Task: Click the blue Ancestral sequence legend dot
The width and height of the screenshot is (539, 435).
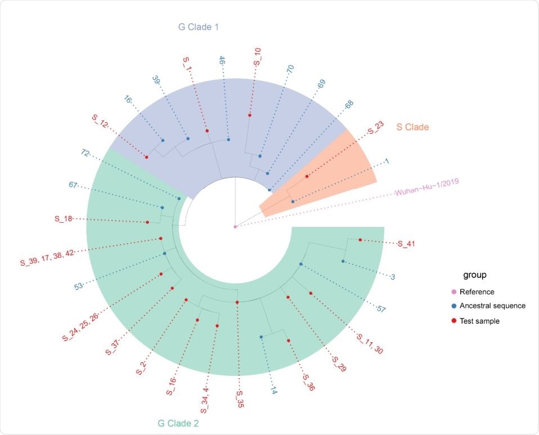Action: coord(455,306)
